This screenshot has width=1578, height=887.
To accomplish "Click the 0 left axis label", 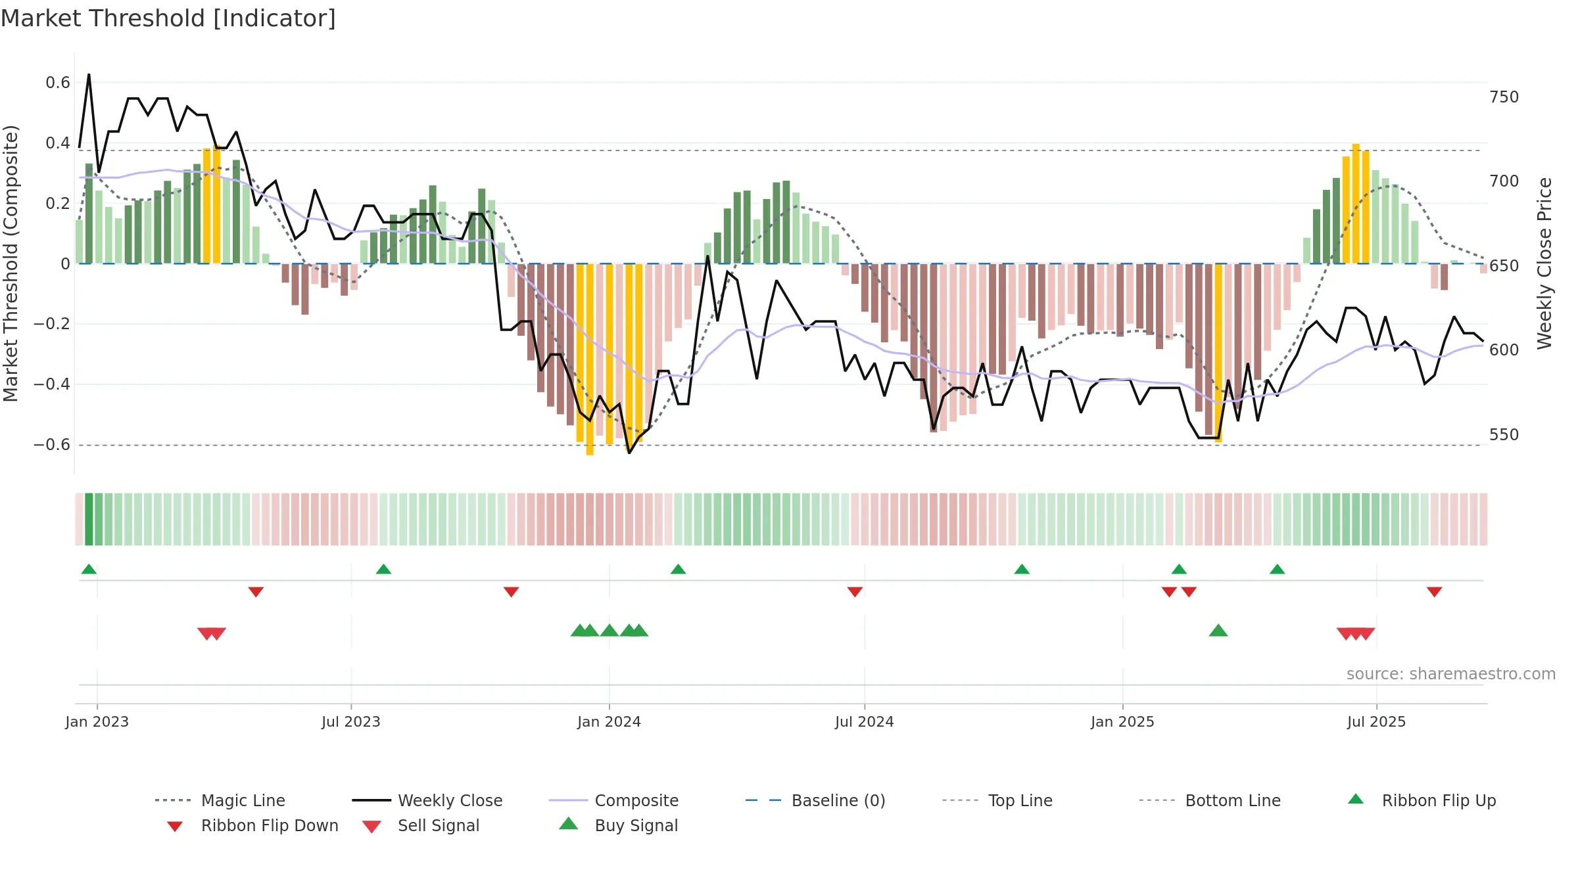I will coord(65,264).
